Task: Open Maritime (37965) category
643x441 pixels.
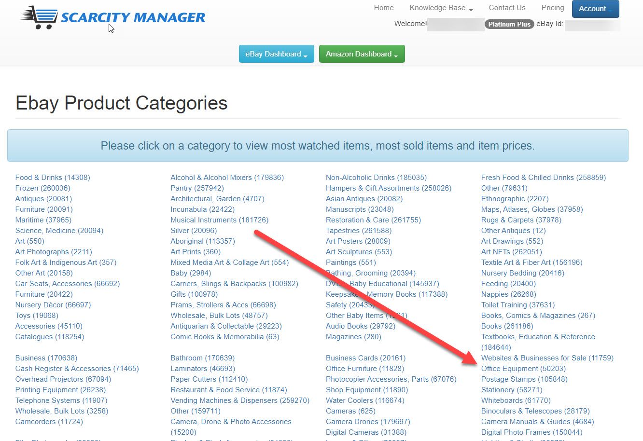Action: 43,220
